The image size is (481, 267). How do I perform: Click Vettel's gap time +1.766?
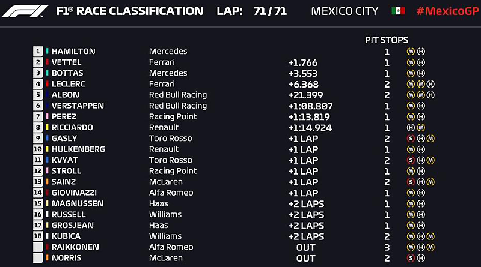pos(303,63)
